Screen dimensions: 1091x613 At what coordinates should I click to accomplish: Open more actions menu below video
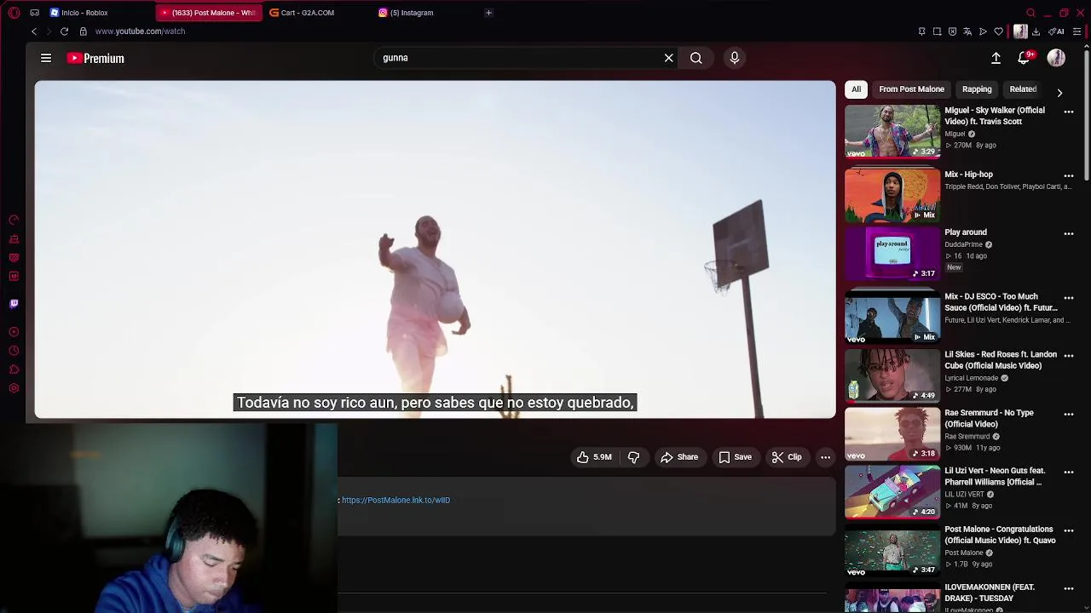coord(825,457)
